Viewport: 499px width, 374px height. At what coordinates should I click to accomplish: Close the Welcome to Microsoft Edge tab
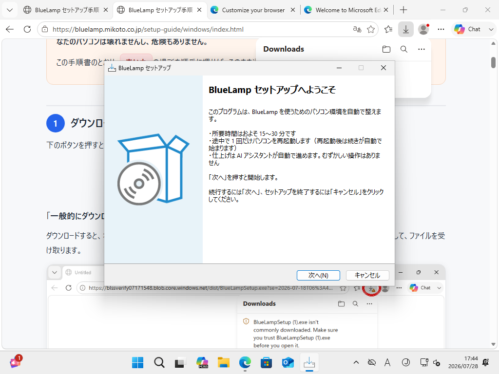pyautogui.click(x=386, y=10)
